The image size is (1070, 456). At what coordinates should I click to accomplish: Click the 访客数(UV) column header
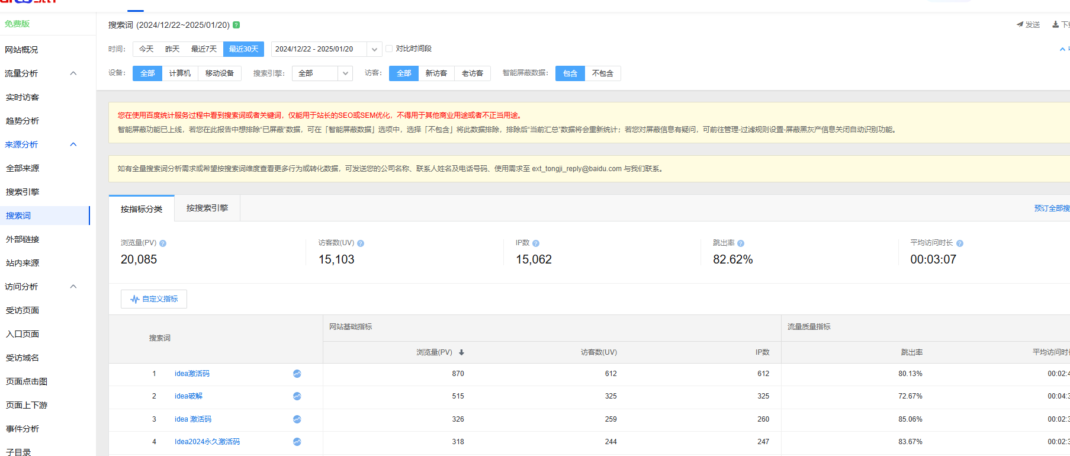click(x=599, y=352)
